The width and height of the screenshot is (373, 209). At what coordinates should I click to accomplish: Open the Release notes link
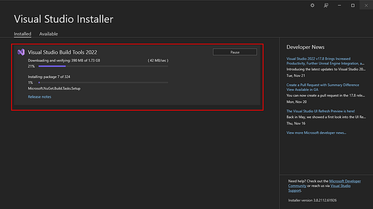click(40, 97)
